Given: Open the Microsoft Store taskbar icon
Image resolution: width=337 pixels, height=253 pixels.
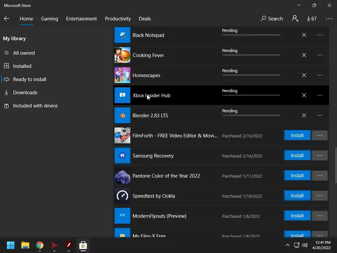Looking at the screenshot, I should click(83, 245).
